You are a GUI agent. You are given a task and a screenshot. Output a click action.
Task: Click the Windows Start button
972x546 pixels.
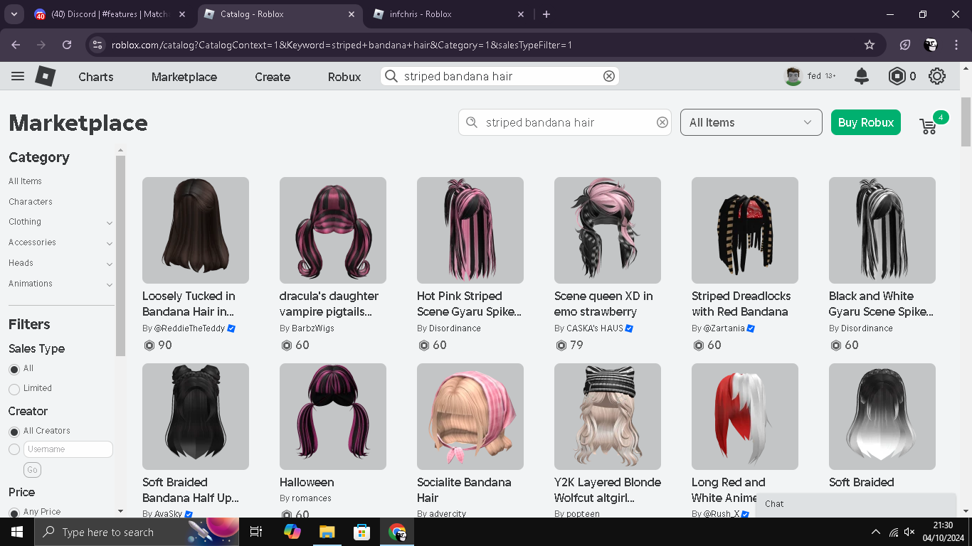click(x=16, y=532)
